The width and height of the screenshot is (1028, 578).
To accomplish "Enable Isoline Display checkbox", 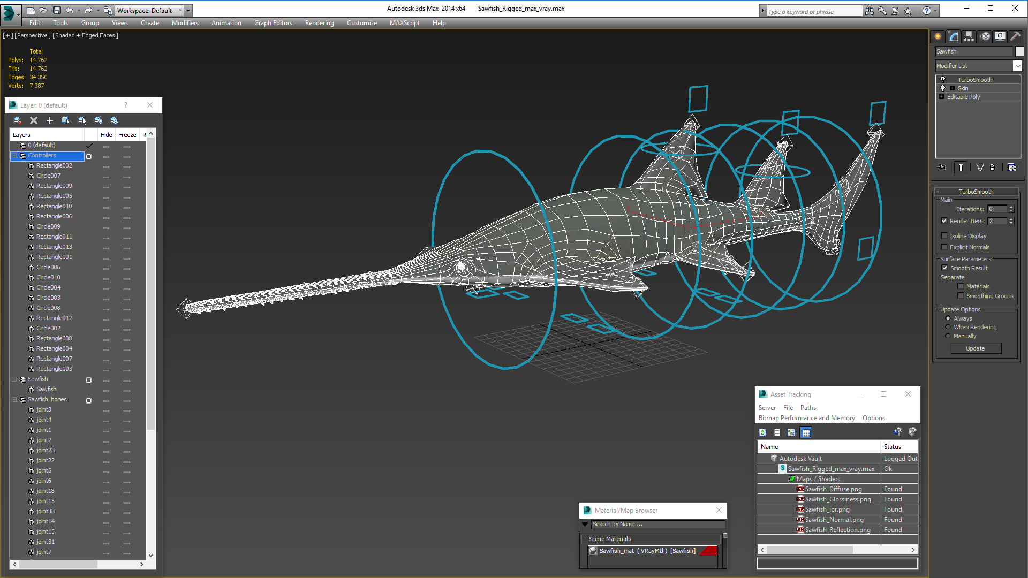I will click(944, 236).
